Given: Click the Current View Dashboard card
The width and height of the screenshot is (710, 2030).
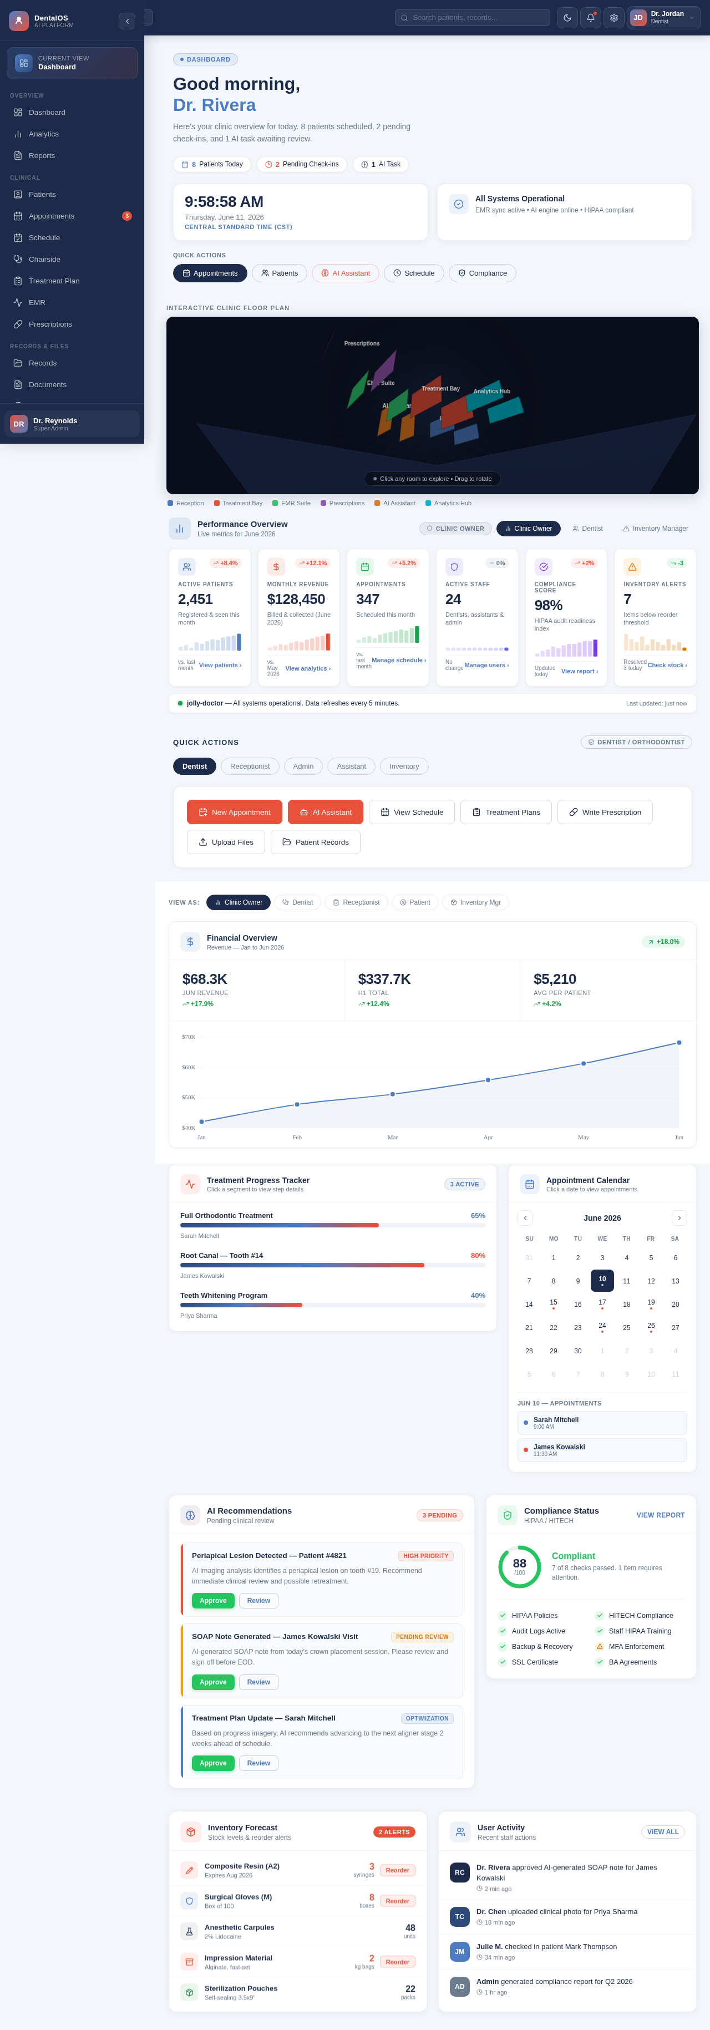Looking at the screenshot, I should point(72,63).
